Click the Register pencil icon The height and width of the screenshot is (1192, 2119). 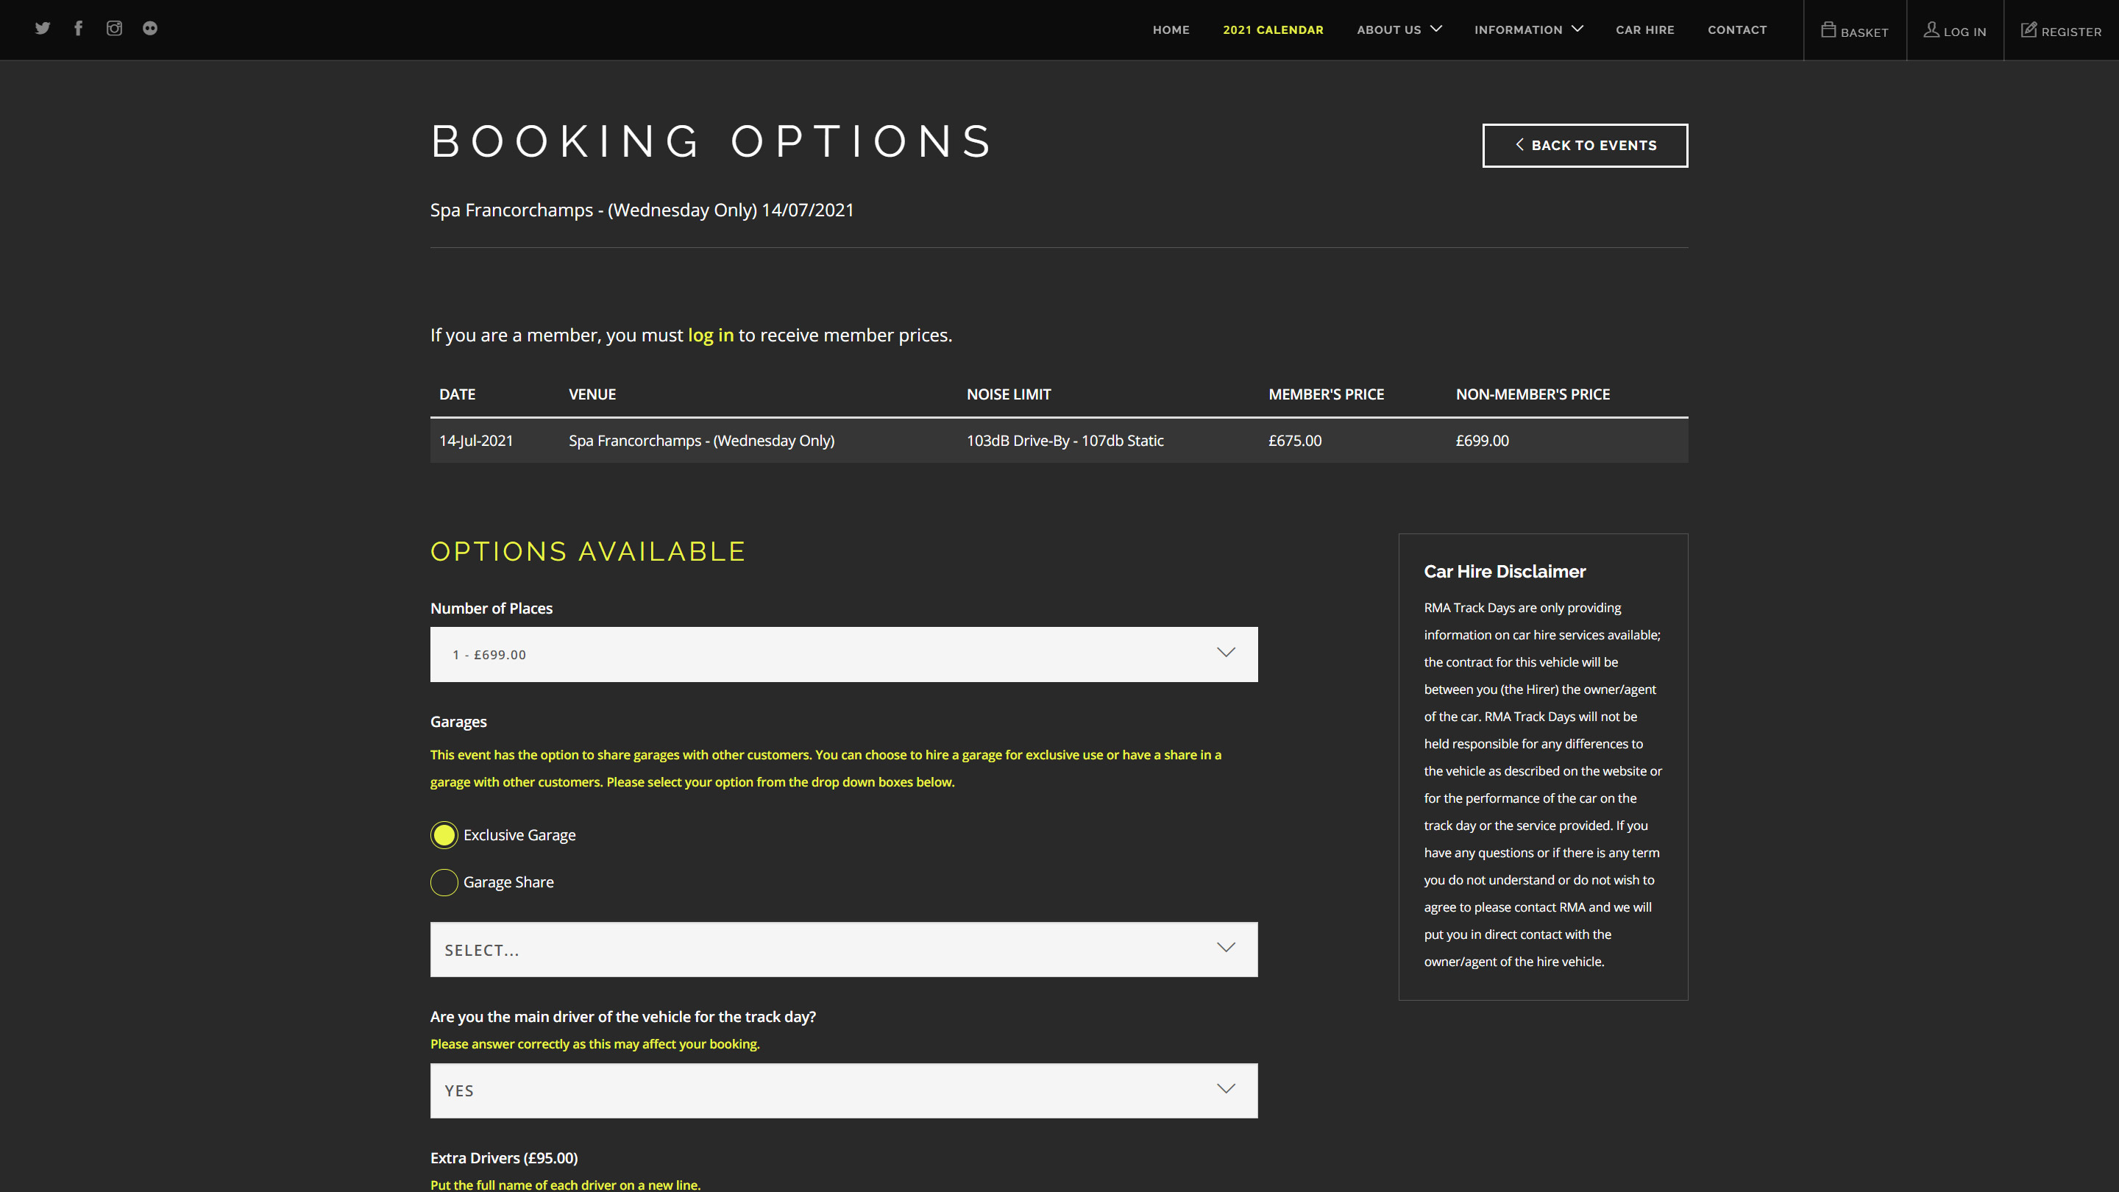tap(2029, 29)
